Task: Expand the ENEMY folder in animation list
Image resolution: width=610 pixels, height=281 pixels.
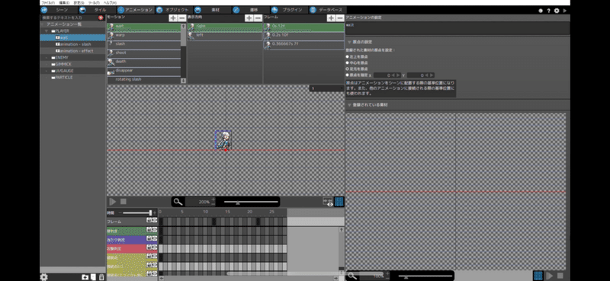Action: 47,58
